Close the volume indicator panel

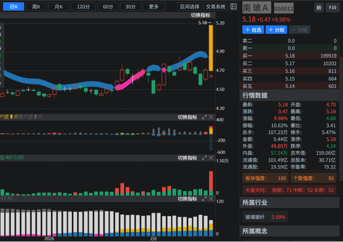pyautogui.click(x=211, y=158)
